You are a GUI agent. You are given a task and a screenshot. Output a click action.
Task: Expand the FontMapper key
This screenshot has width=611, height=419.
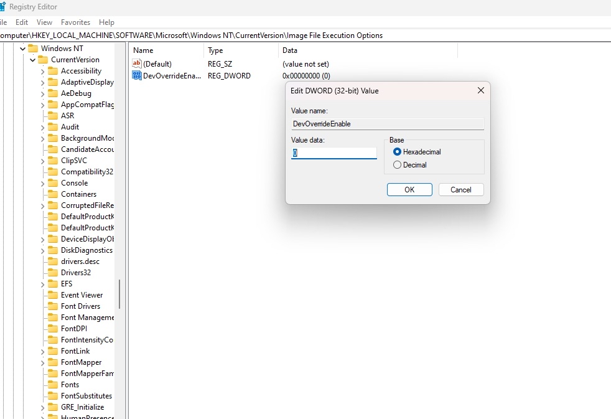[x=42, y=363]
